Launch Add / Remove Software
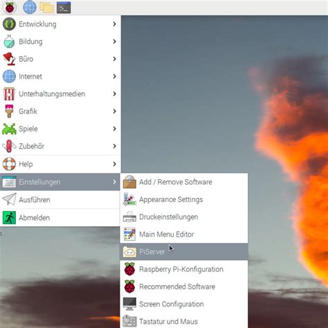Screen dimensions: 328x328 pyautogui.click(x=184, y=182)
